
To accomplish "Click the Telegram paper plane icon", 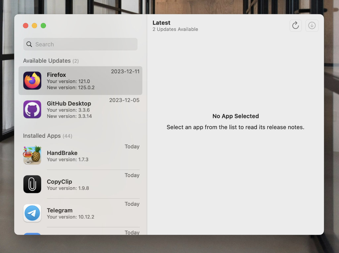I will pos(32,213).
